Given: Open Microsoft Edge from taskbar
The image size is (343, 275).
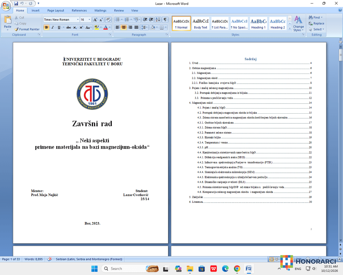Looking at the screenshot, I should [225, 269].
